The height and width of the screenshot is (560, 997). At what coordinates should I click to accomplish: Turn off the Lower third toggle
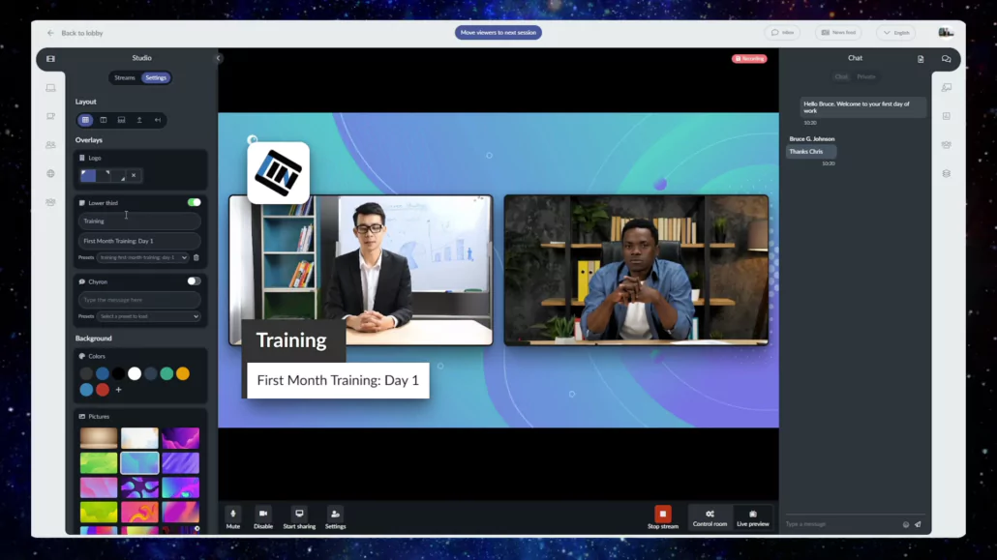tap(194, 202)
